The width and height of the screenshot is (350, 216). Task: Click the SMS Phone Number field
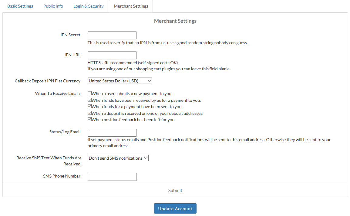pos(112,177)
